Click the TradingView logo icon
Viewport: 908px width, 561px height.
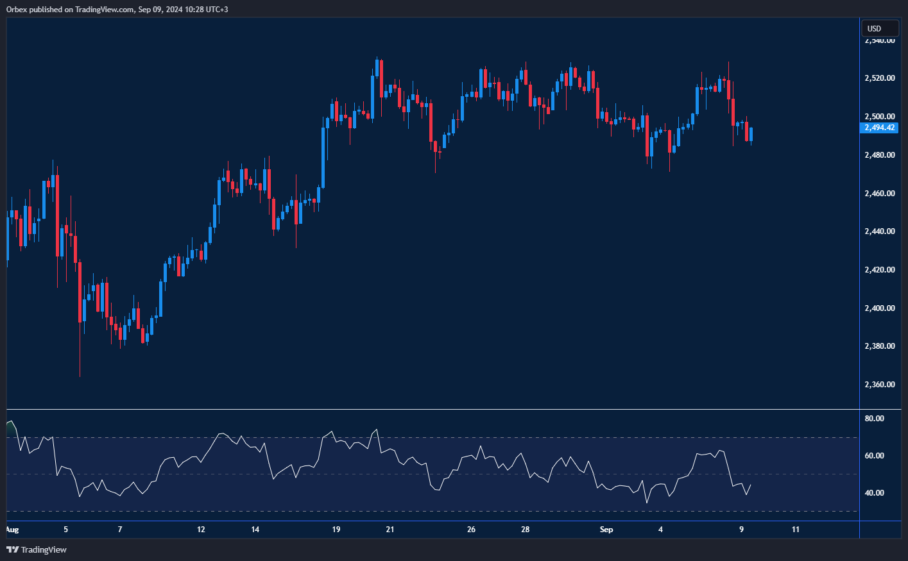[12, 549]
